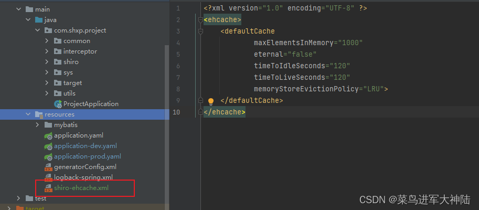Collapse the java folder chevron
This screenshot has height=210, width=479.
coord(28,20)
